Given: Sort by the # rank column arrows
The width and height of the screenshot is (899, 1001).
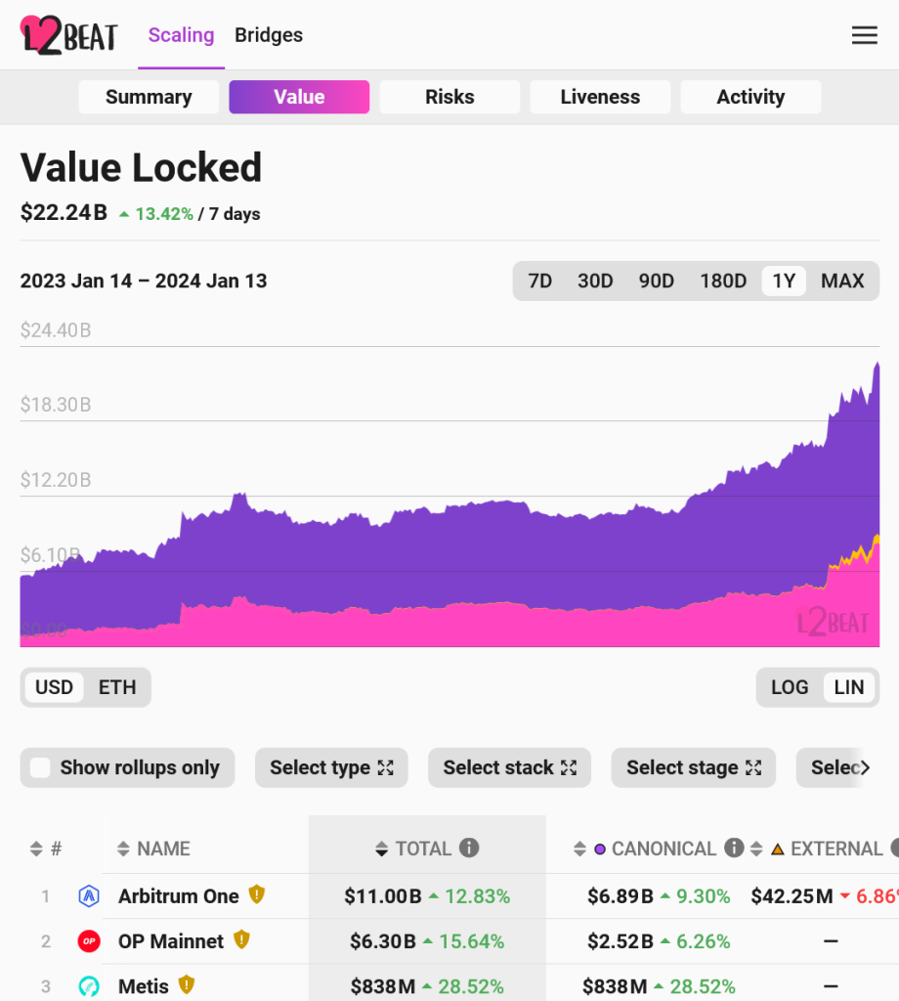Looking at the screenshot, I should 36,849.
